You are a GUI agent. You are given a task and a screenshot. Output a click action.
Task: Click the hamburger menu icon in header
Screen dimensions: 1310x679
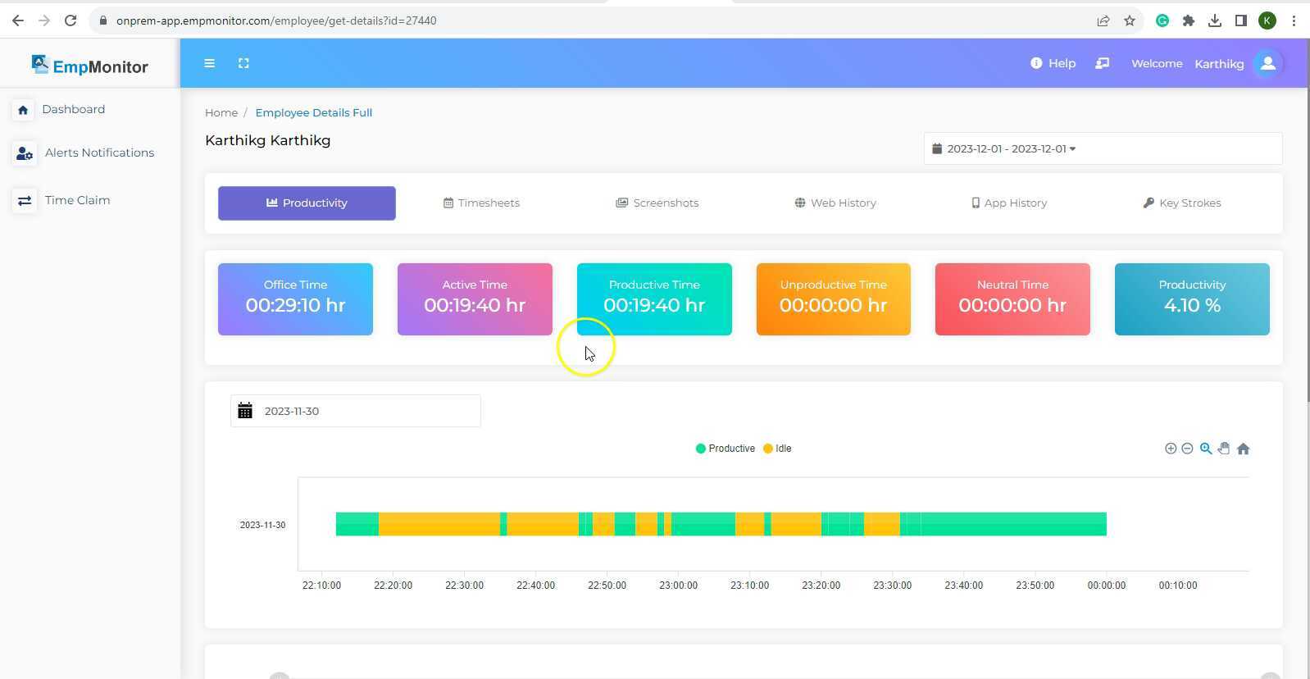tap(209, 63)
